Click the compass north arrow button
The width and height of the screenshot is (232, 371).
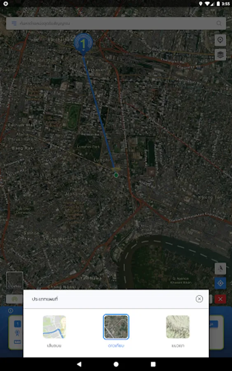click(220, 268)
